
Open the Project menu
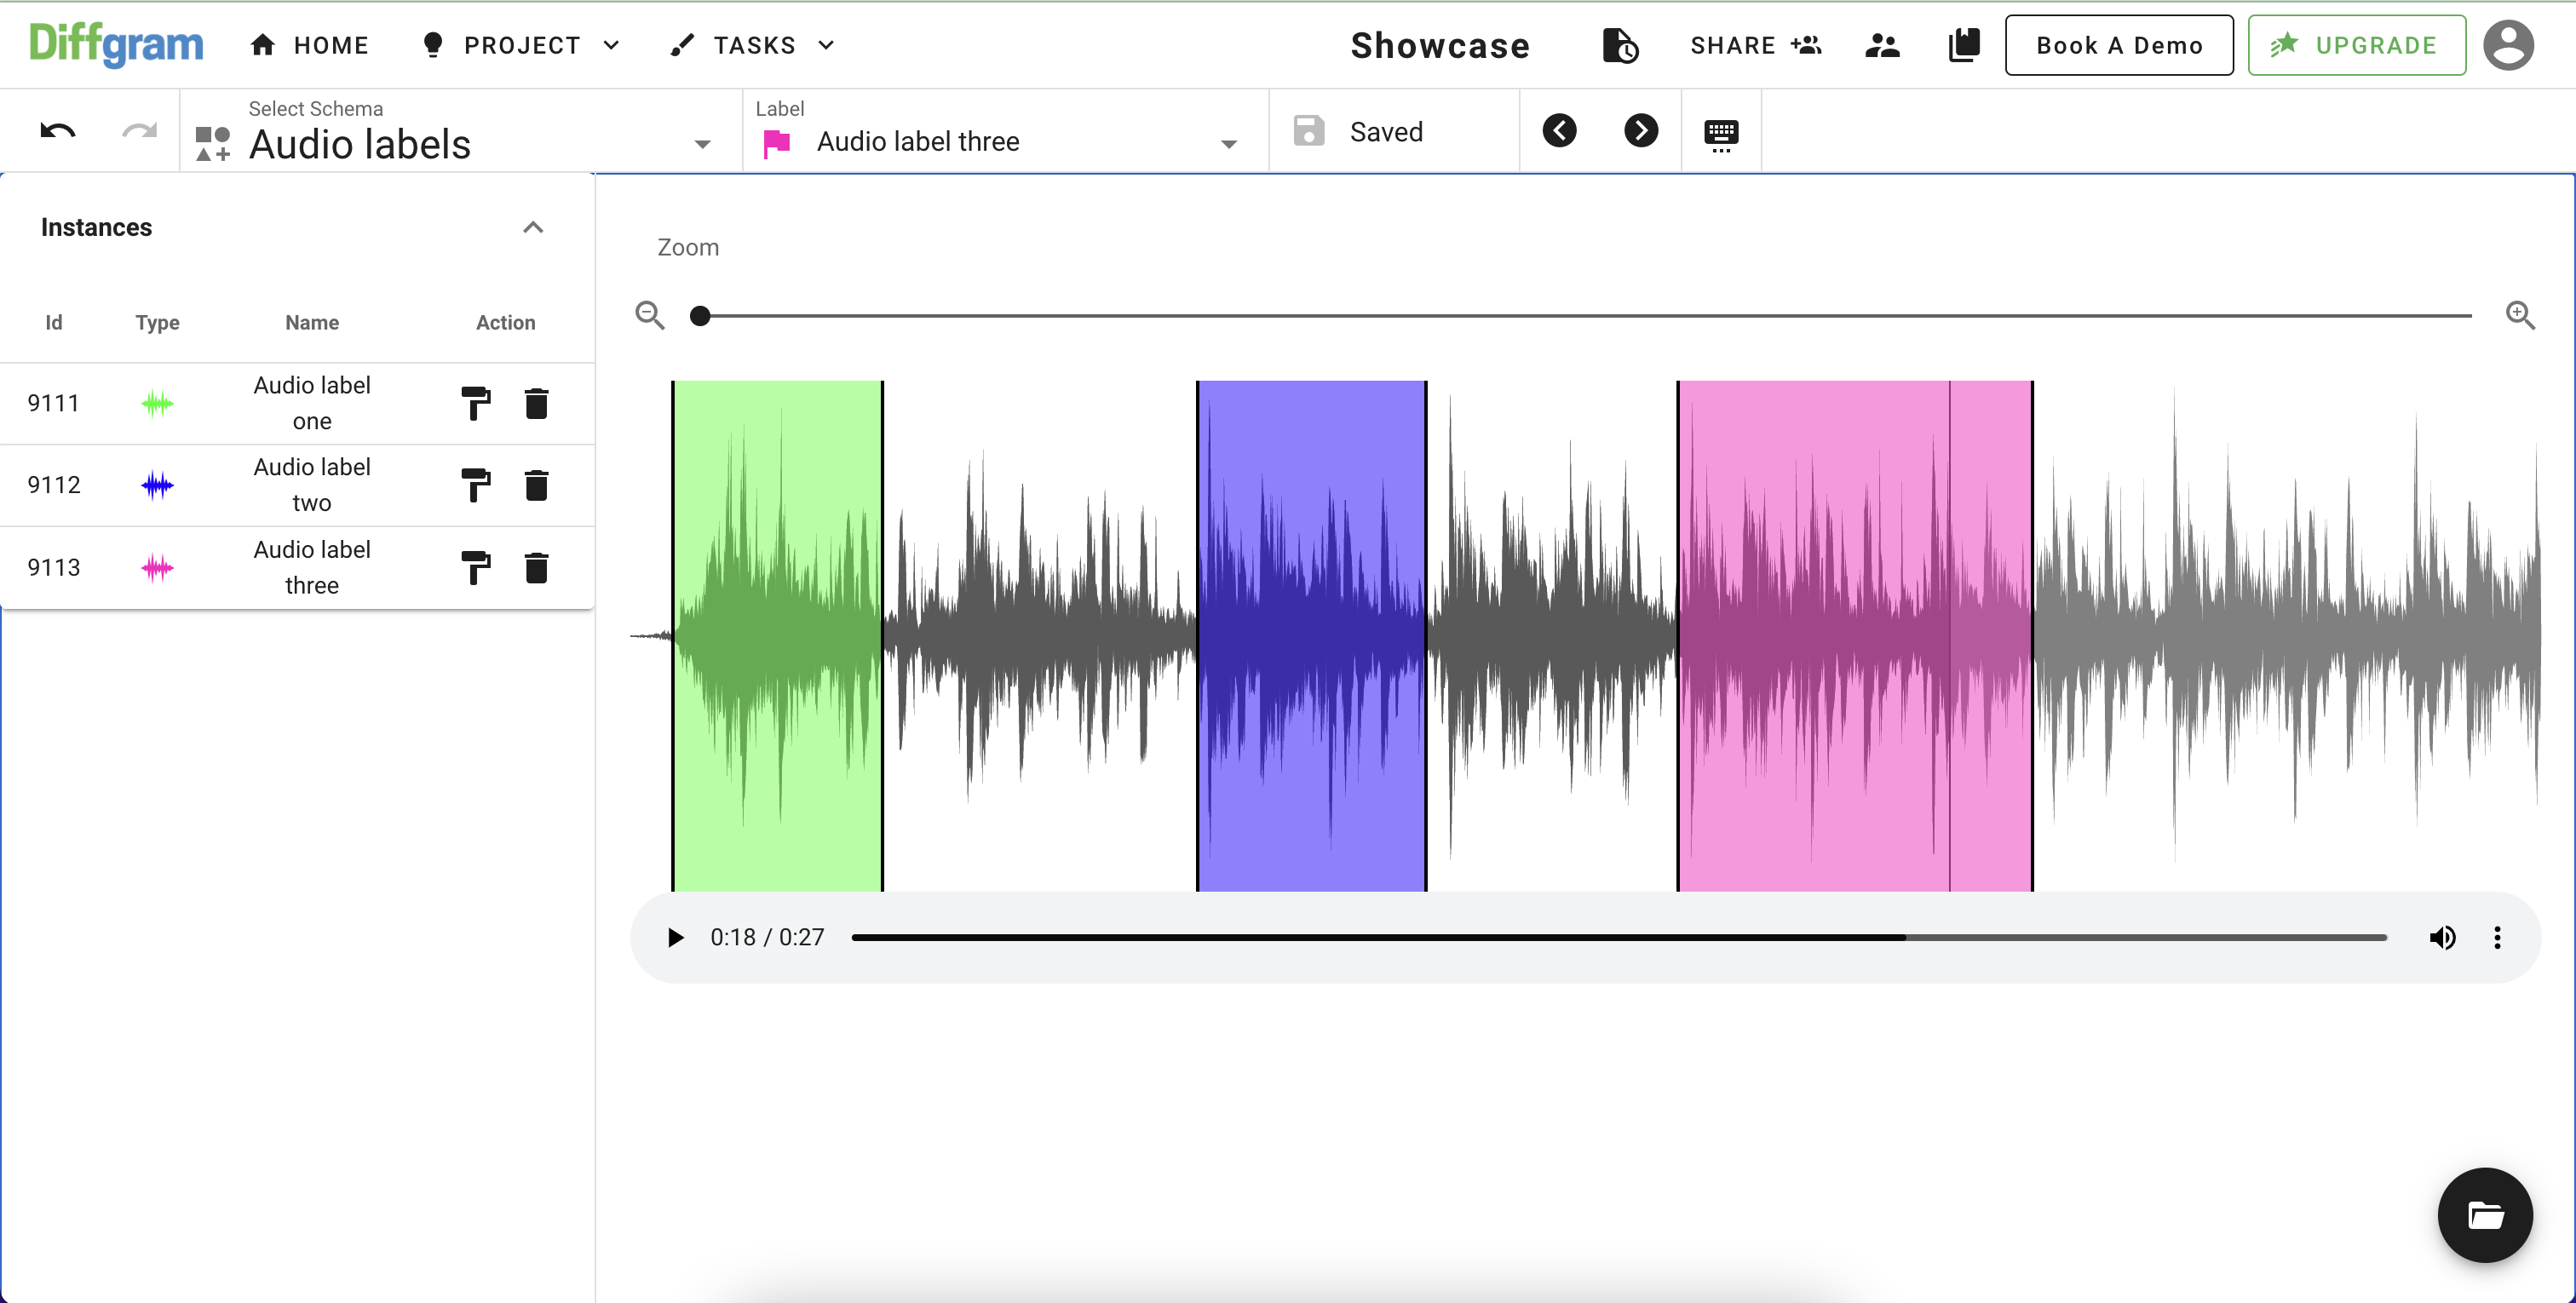[x=520, y=45]
